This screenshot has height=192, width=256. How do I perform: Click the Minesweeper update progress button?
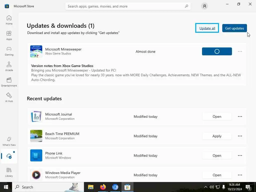tap(217, 51)
